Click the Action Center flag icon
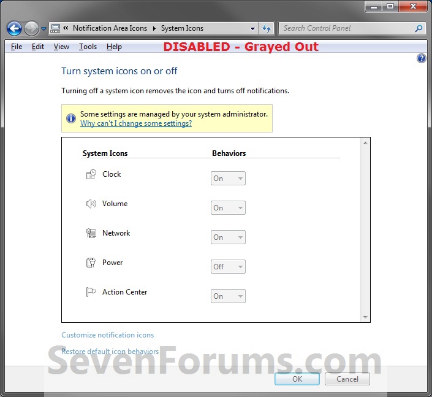Screen dimensions: 432x397 click(x=91, y=292)
